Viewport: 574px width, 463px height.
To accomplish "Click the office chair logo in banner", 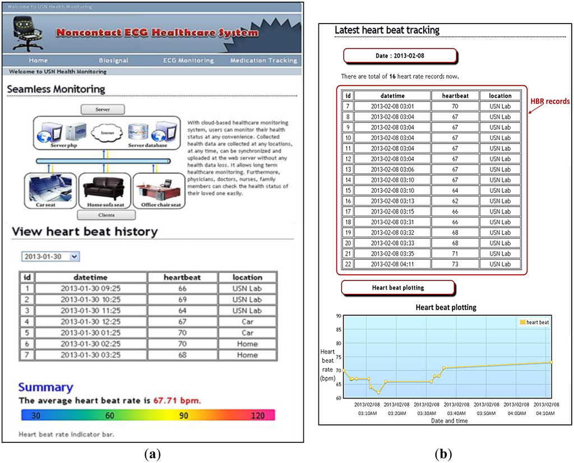I will [x=27, y=33].
